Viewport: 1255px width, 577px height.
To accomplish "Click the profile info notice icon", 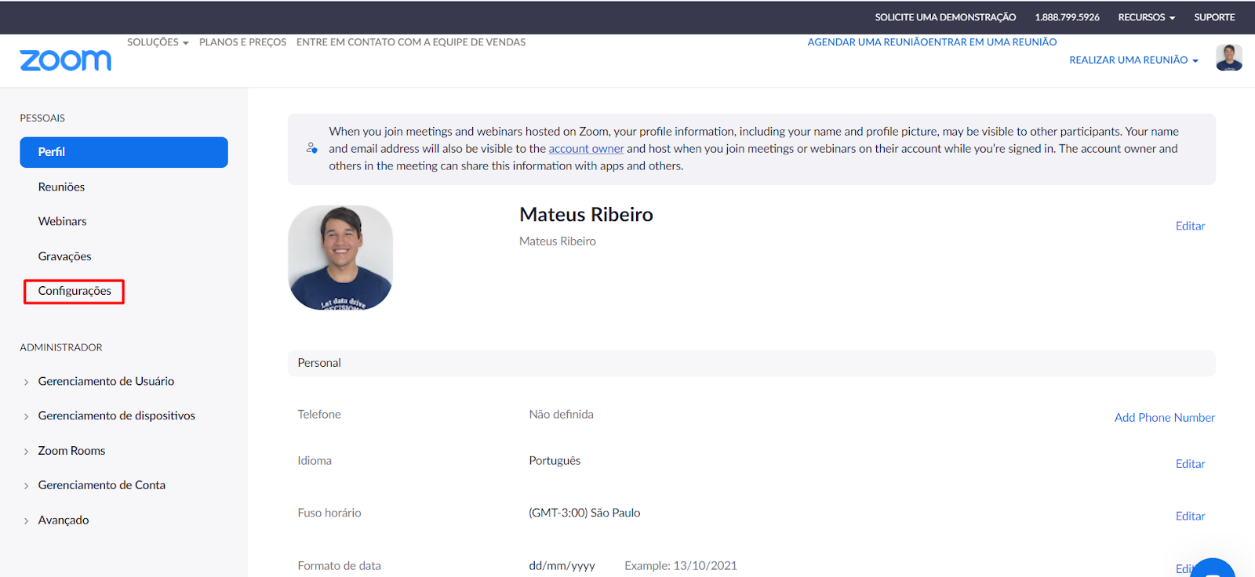I will (312, 148).
